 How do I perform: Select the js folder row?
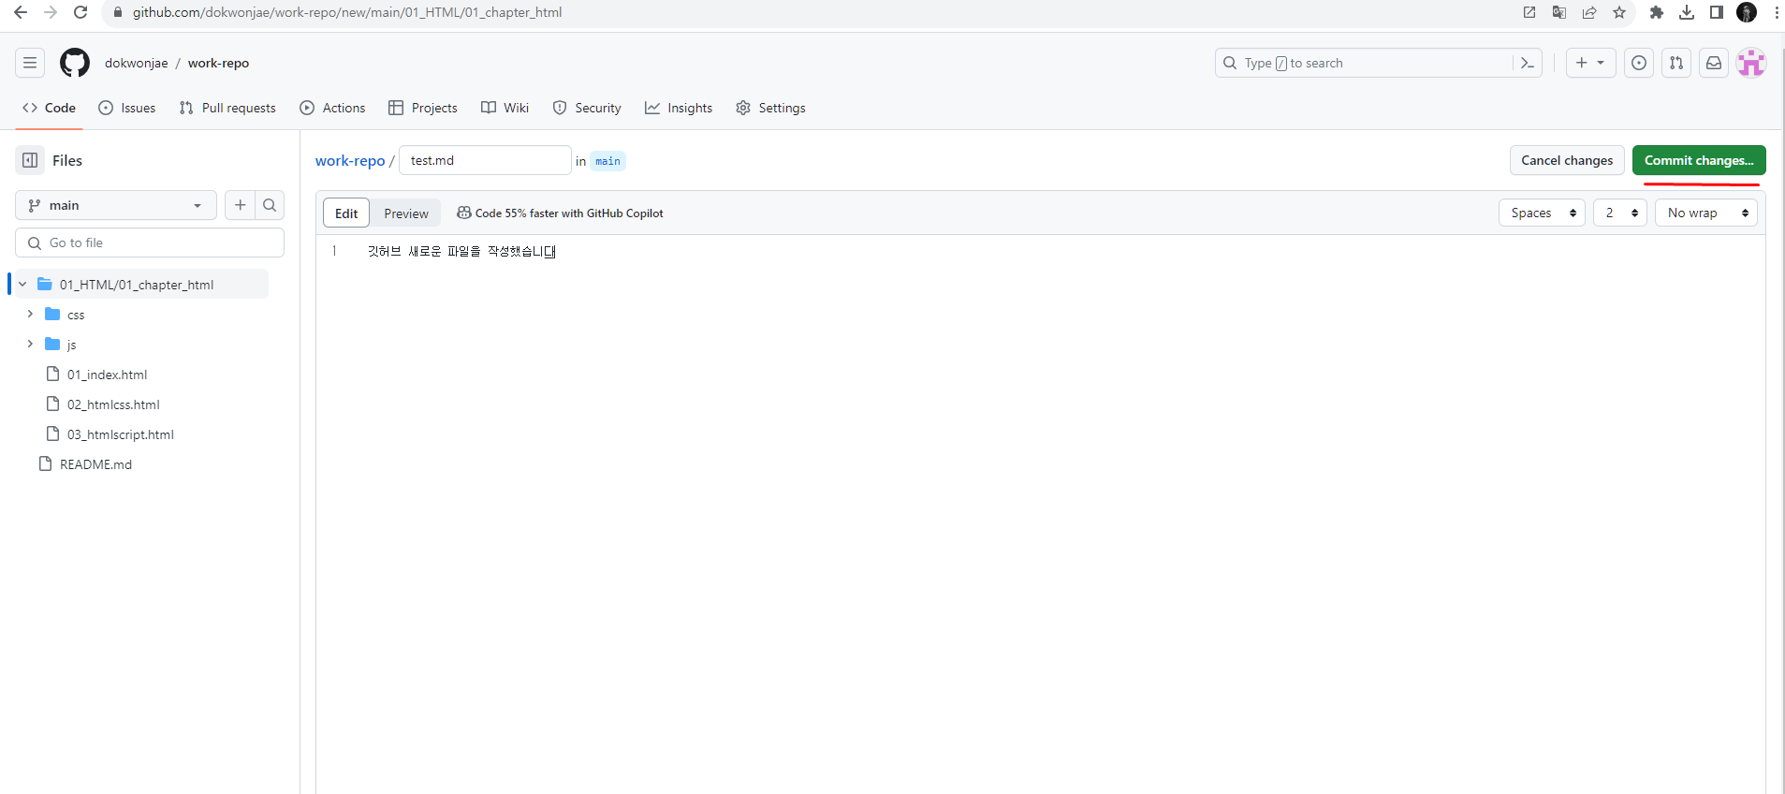click(x=142, y=345)
